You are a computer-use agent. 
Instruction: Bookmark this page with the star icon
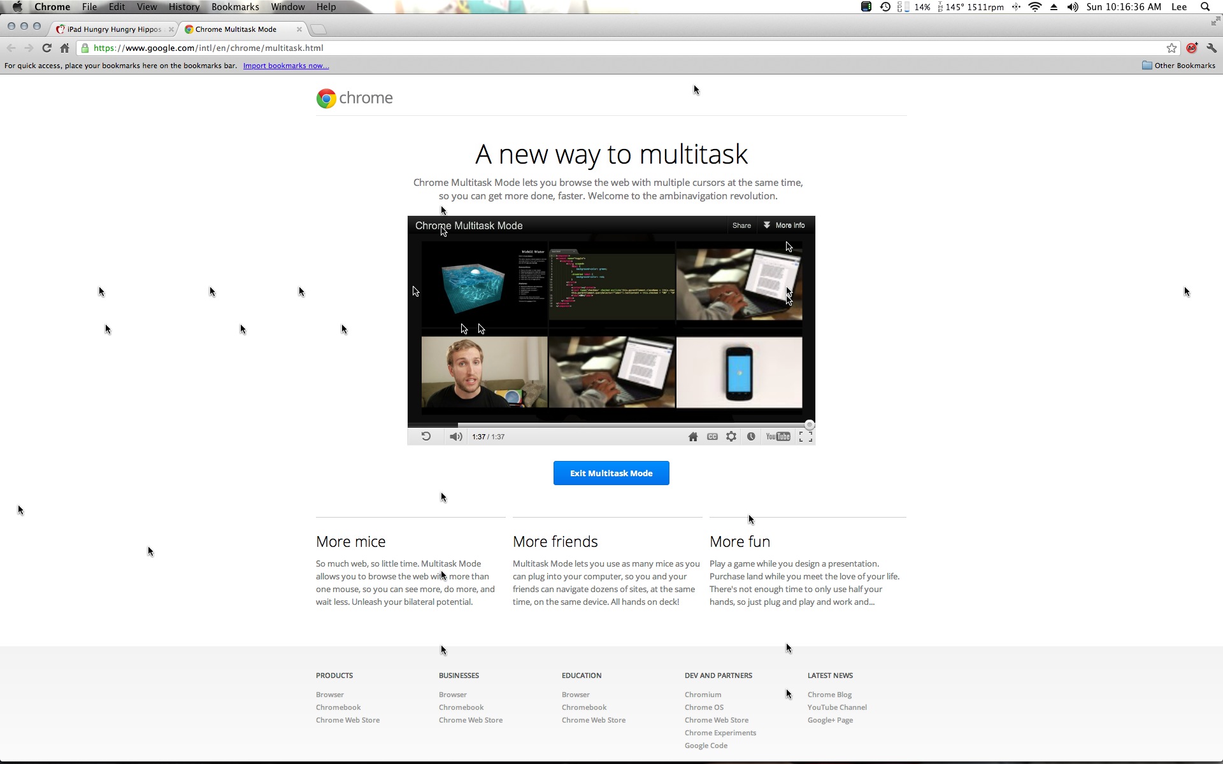1171,48
